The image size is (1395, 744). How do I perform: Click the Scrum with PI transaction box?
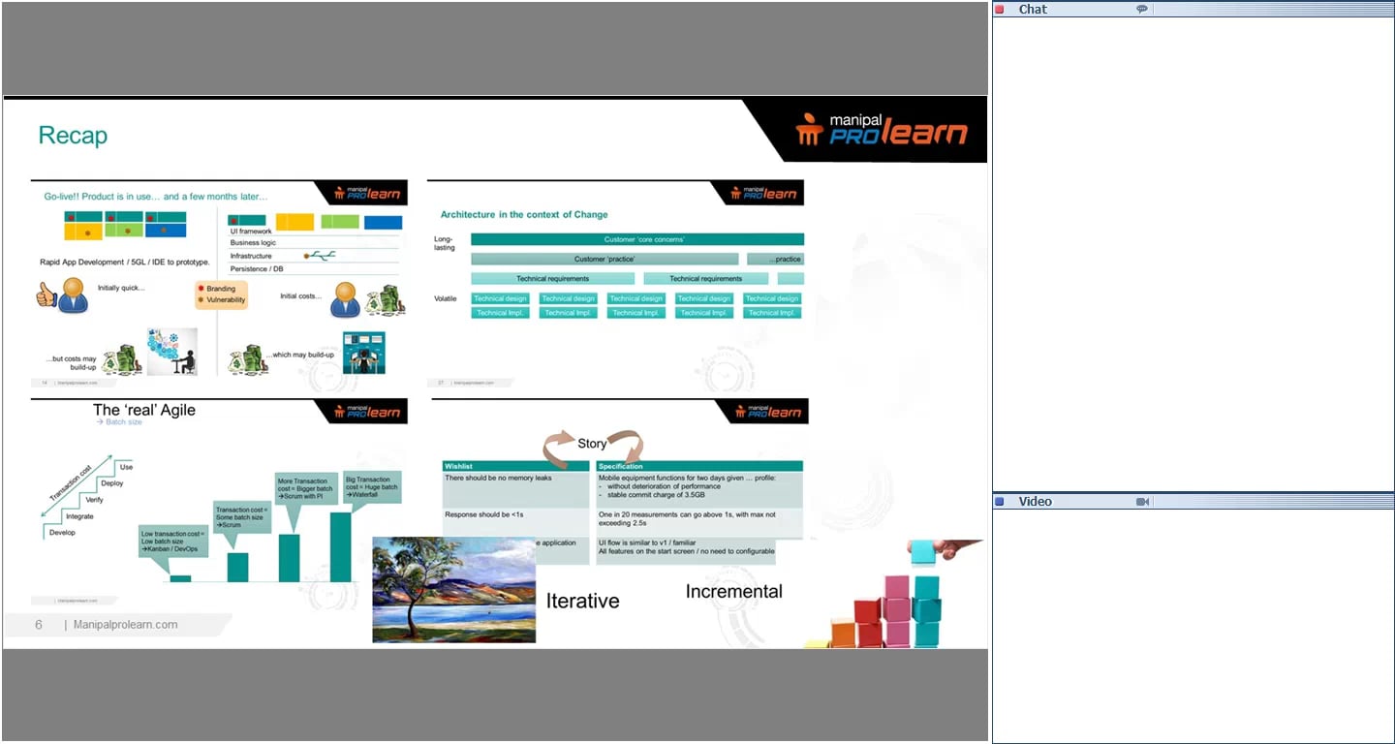click(x=305, y=489)
